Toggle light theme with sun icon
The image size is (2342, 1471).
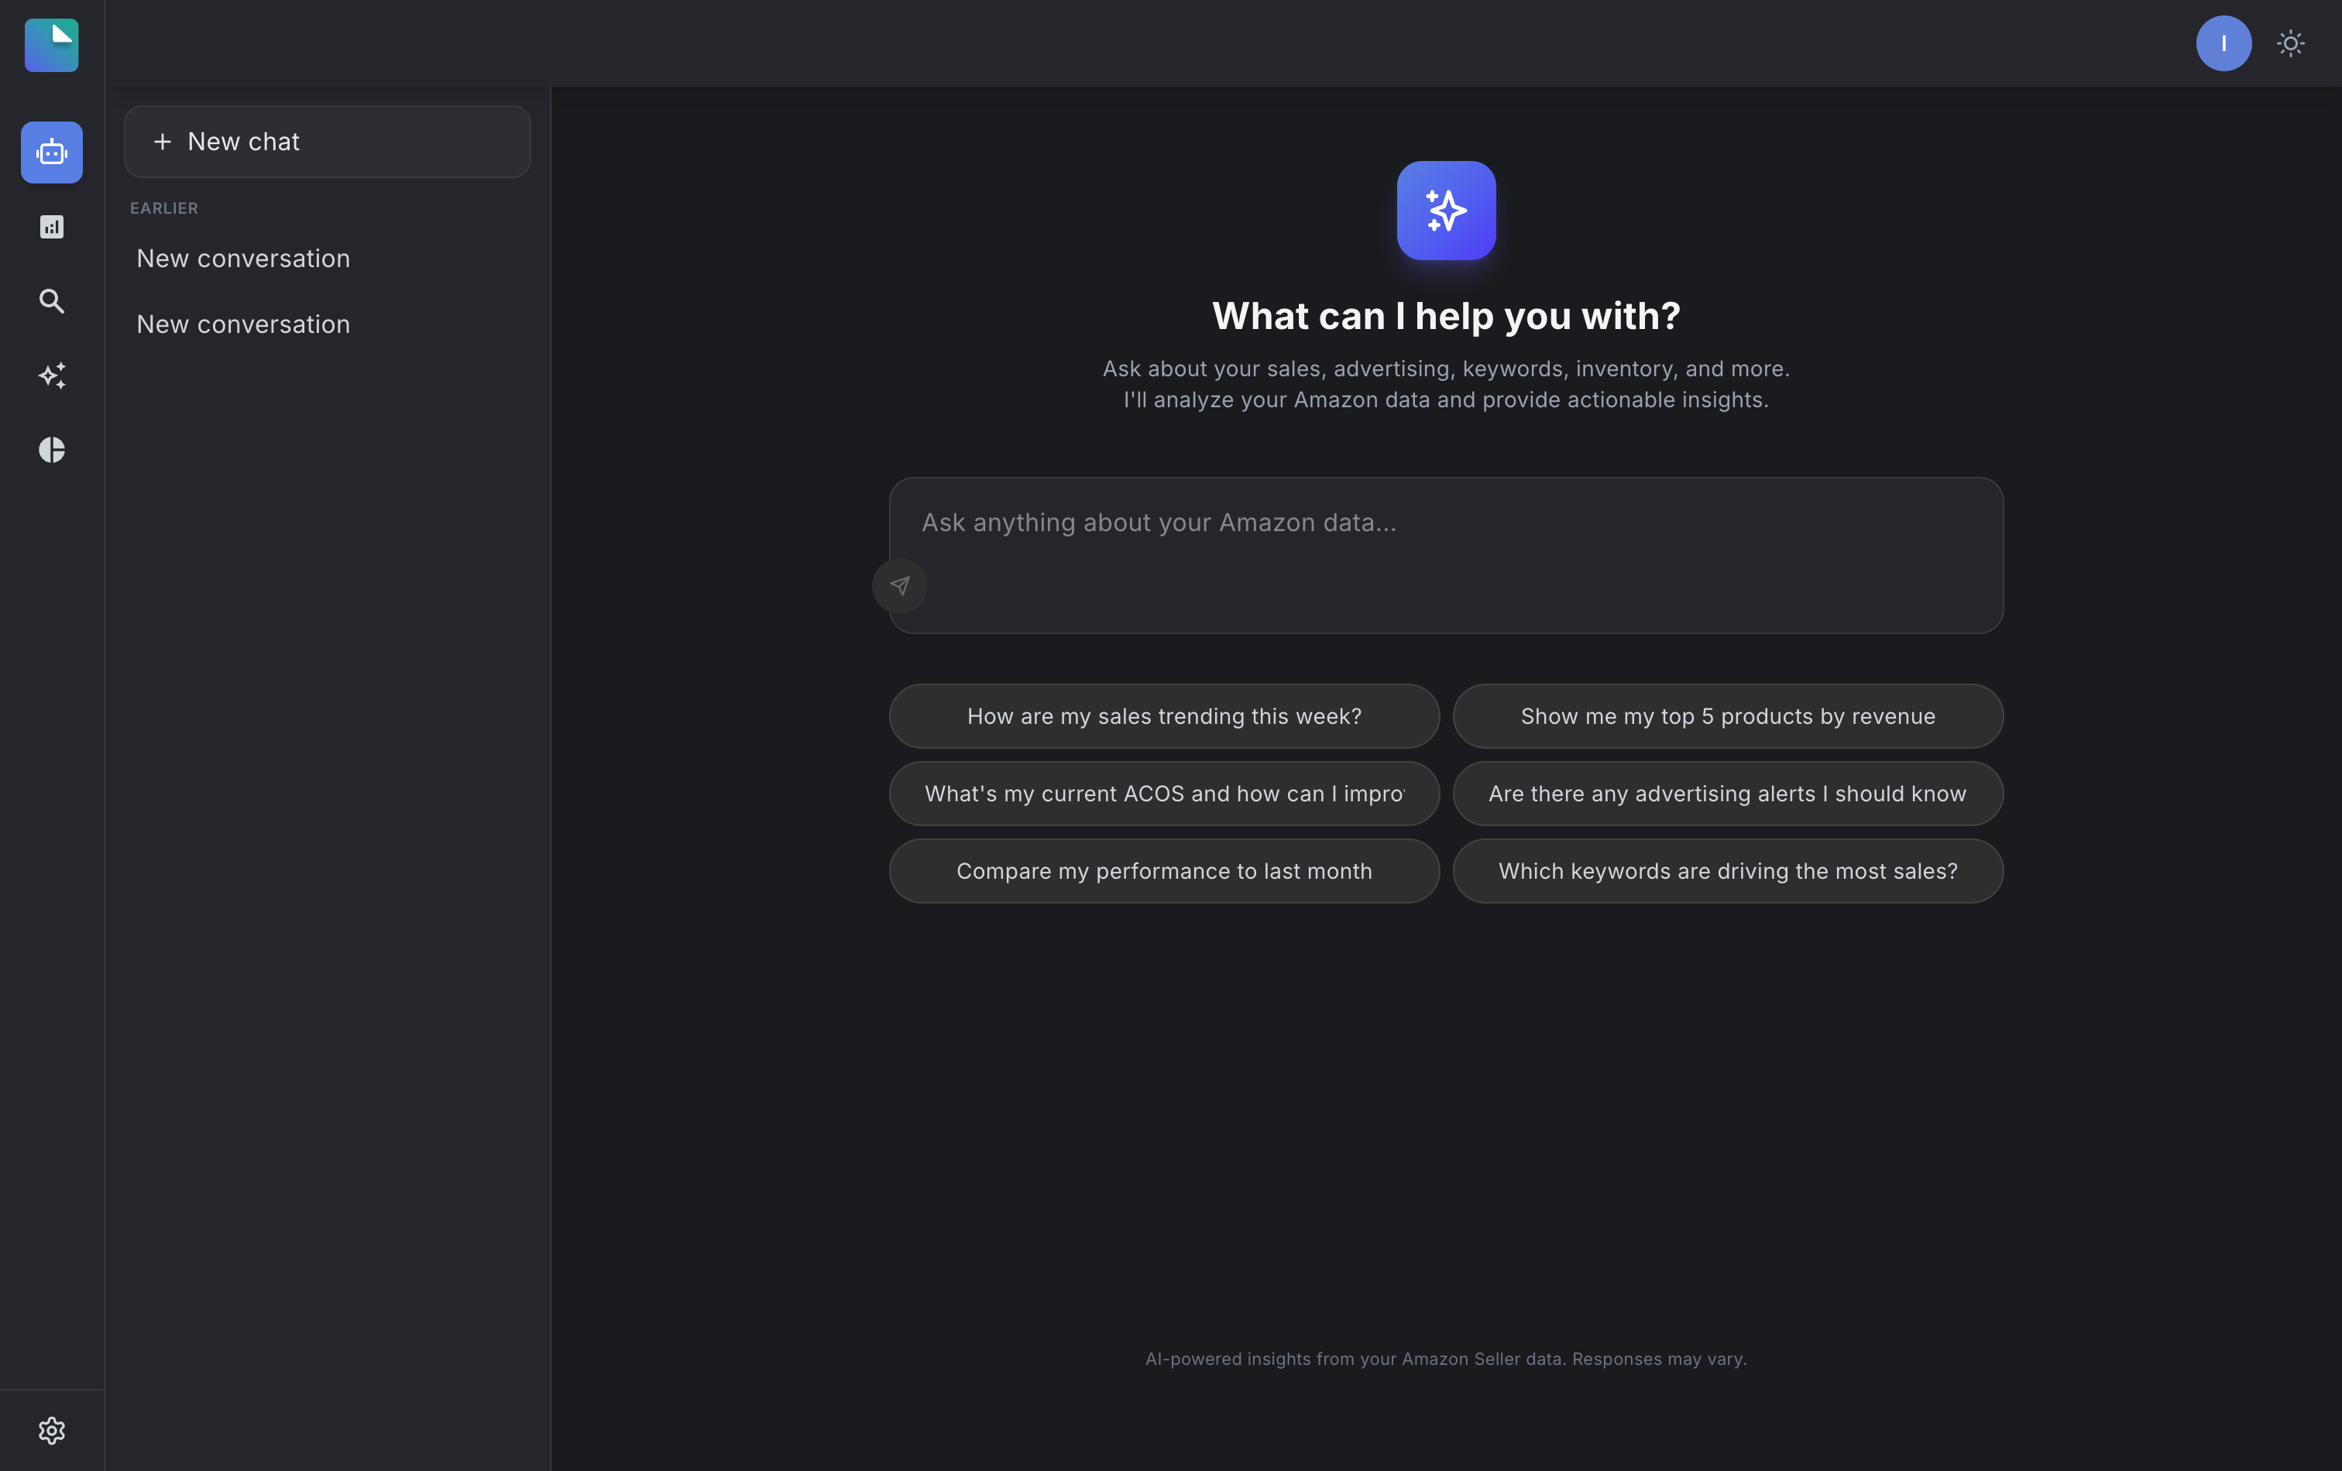point(2290,44)
